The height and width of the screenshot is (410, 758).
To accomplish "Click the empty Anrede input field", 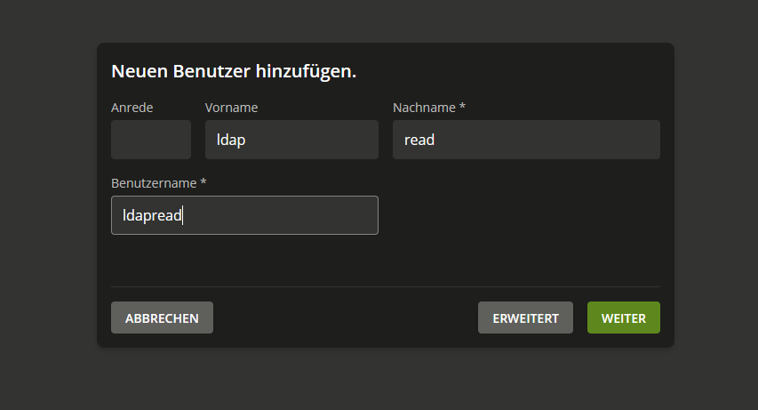I will pyautogui.click(x=150, y=140).
